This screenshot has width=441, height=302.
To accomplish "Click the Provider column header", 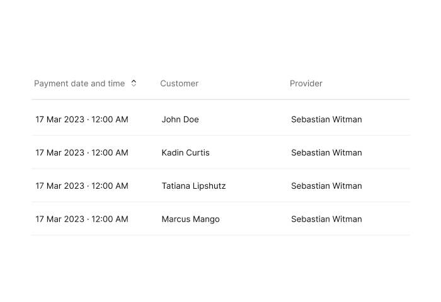I will tap(306, 84).
